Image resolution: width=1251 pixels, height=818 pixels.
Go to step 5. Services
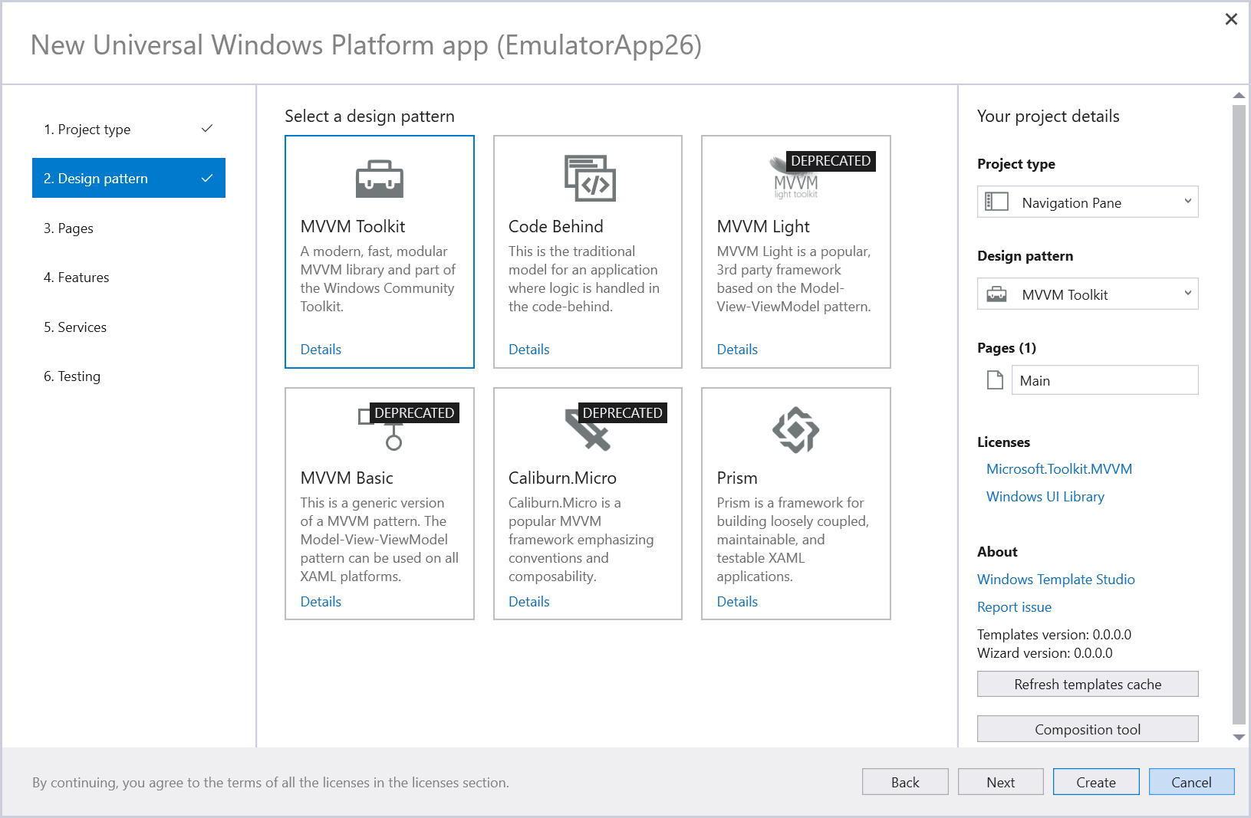(129, 327)
